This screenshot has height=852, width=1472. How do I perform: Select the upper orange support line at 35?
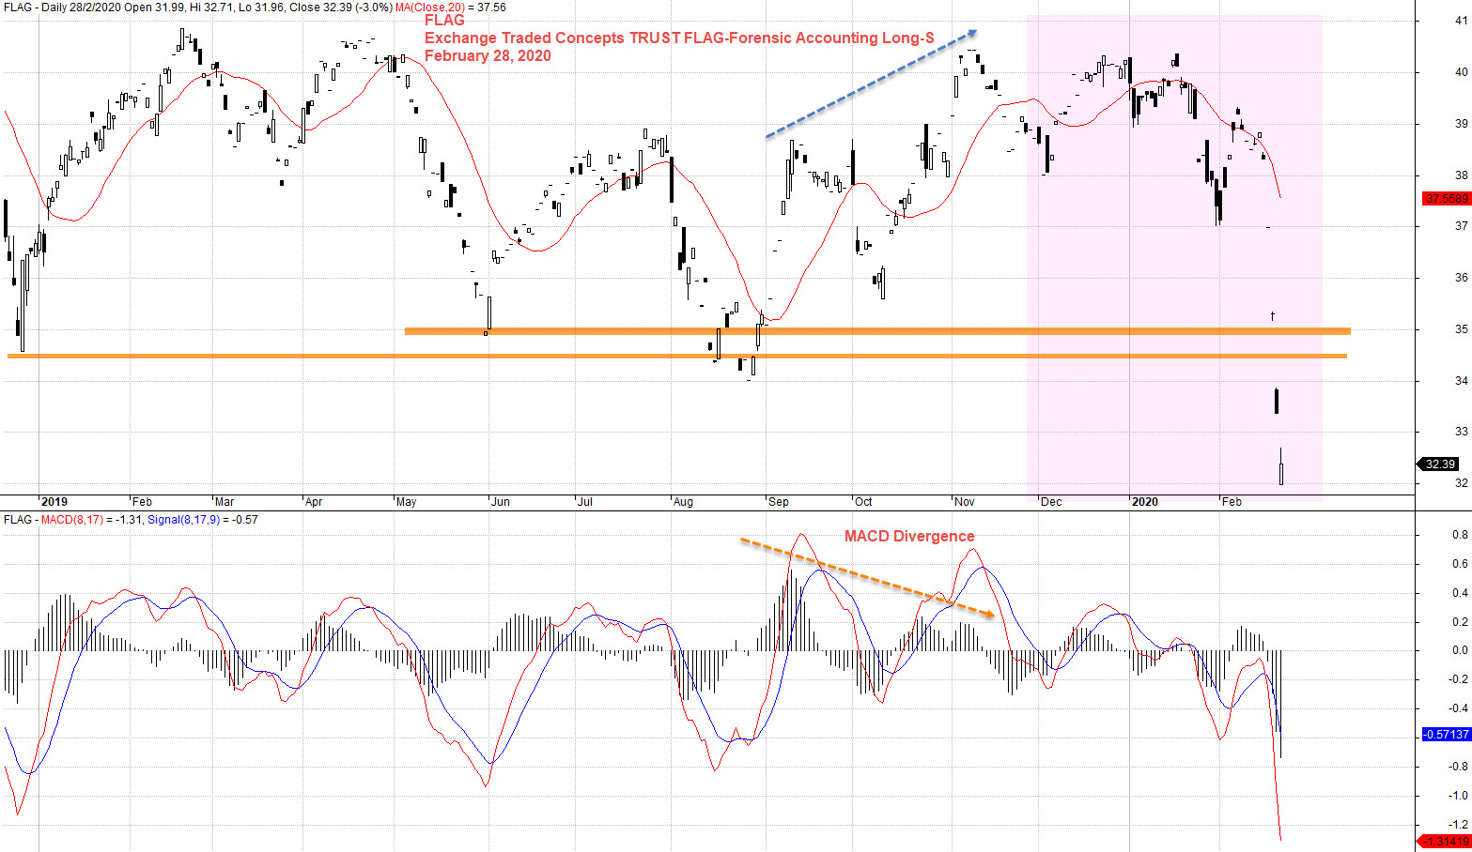(877, 331)
